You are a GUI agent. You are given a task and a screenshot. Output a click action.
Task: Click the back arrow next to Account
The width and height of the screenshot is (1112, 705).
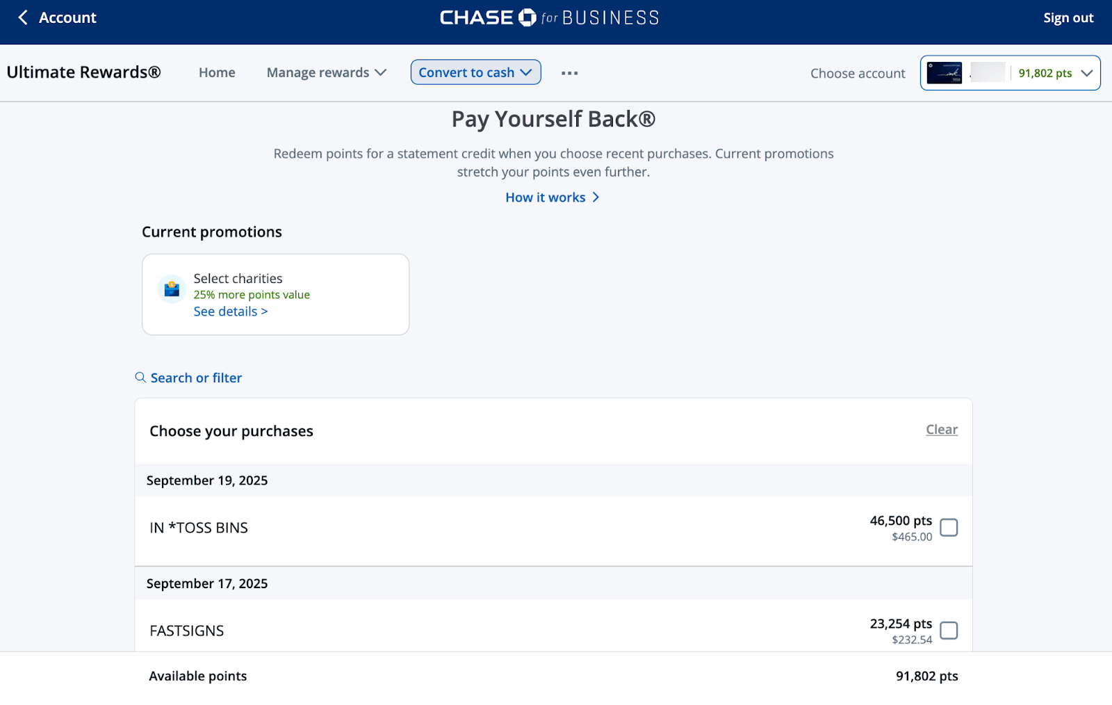23,17
